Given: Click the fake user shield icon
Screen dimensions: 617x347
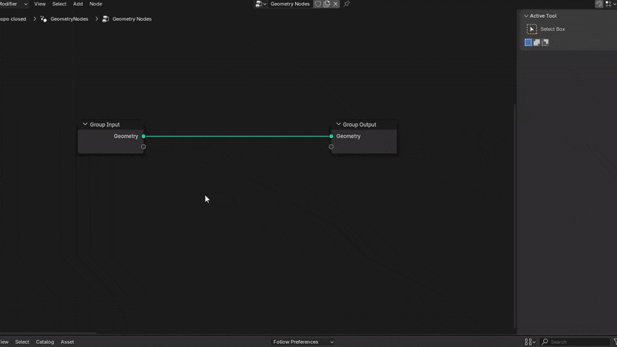Looking at the screenshot, I should pyautogui.click(x=318, y=4).
